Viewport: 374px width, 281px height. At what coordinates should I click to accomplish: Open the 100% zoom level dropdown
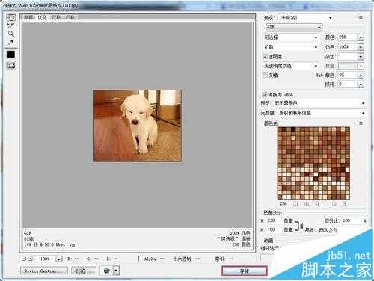(x=58, y=259)
